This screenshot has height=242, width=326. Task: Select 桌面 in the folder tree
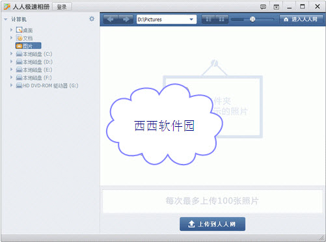point(24,30)
